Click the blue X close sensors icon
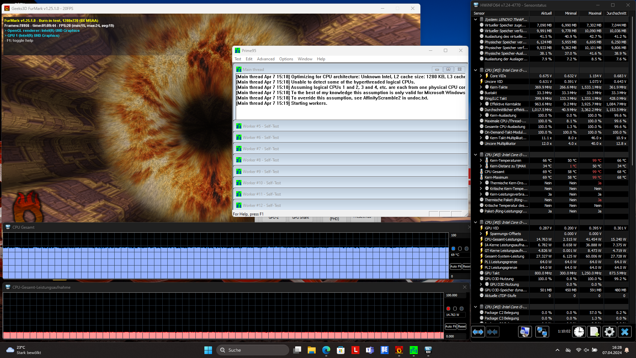Image resolution: width=636 pixels, height=358 pixels. click(x=624, y=332)
